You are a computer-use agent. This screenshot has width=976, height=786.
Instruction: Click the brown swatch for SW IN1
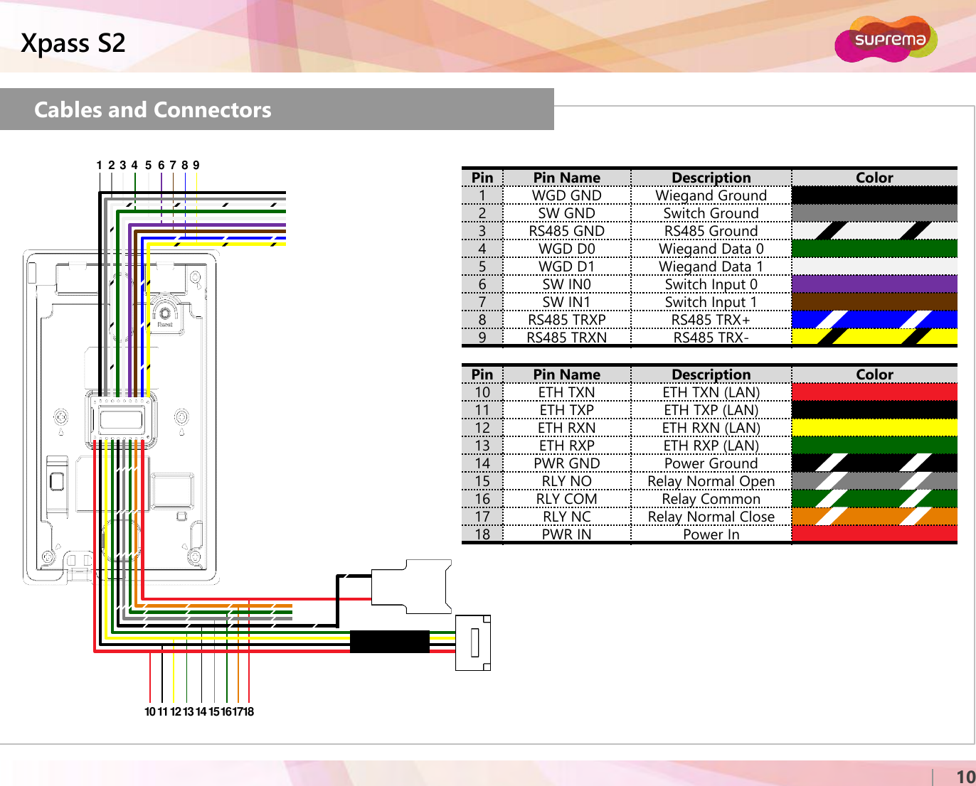(x=874, y=302)
